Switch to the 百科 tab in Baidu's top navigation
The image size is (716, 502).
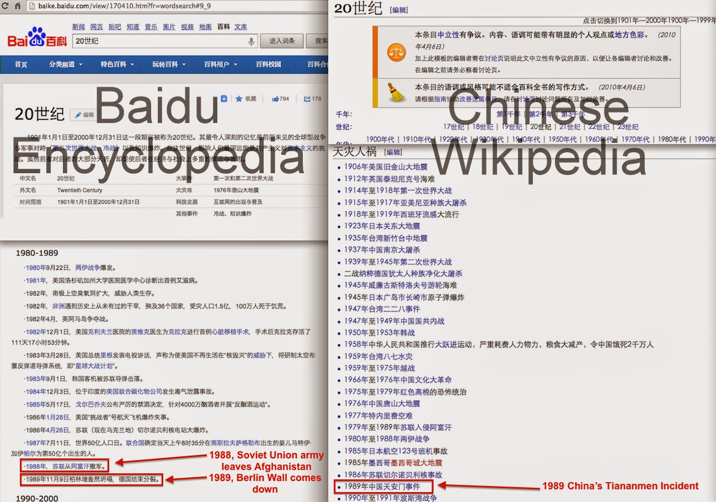click(x=222, y=26)
